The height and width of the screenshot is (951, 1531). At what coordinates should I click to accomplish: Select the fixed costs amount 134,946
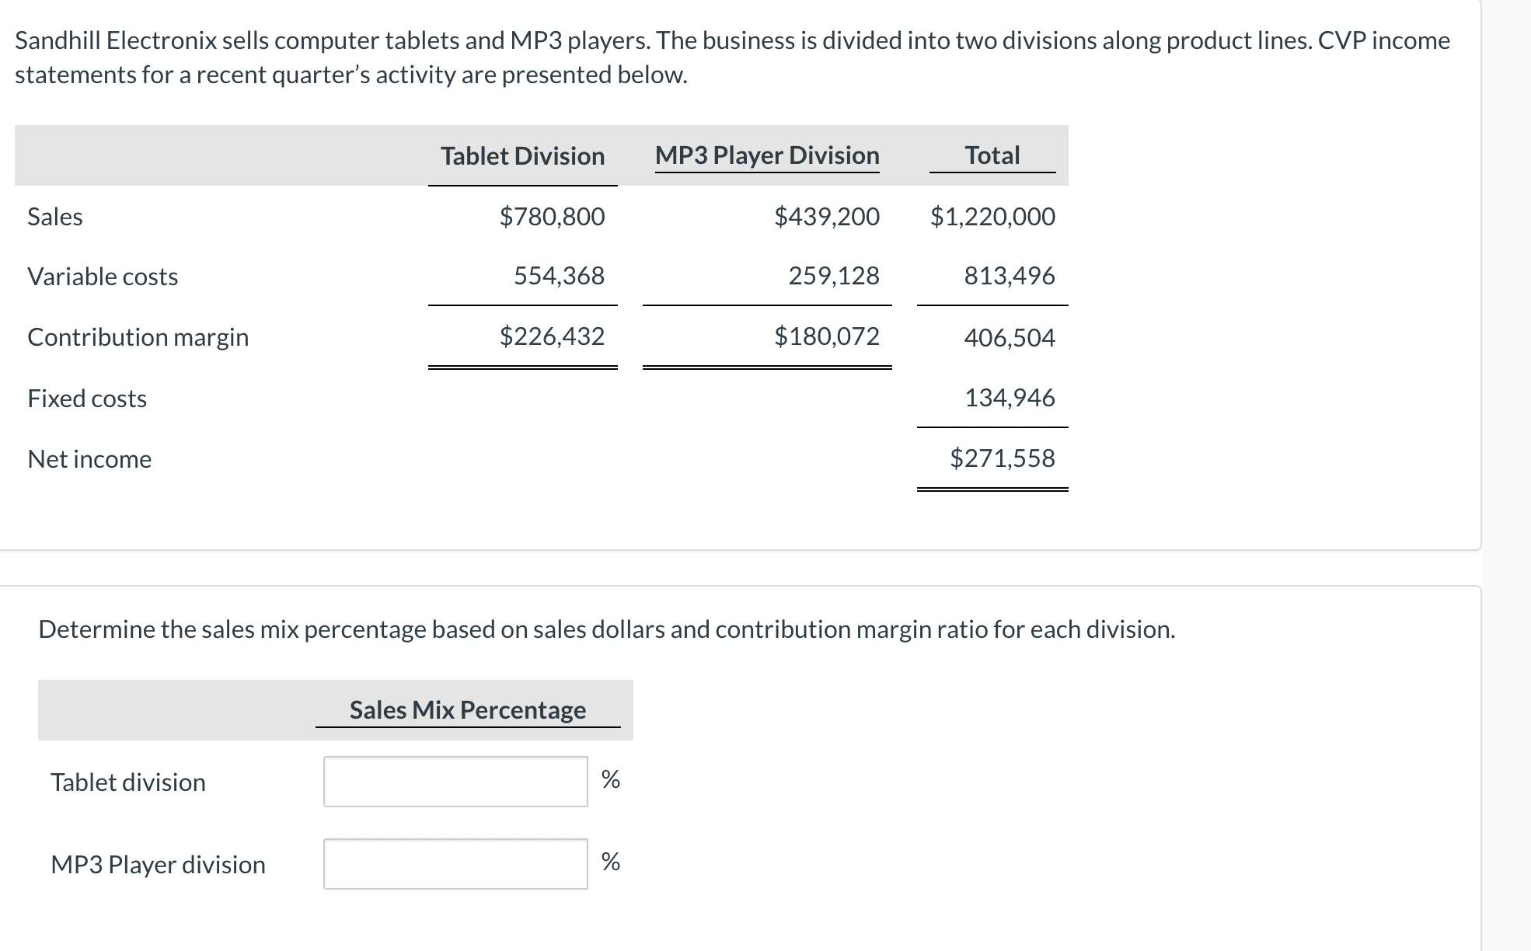point(1010,398)
